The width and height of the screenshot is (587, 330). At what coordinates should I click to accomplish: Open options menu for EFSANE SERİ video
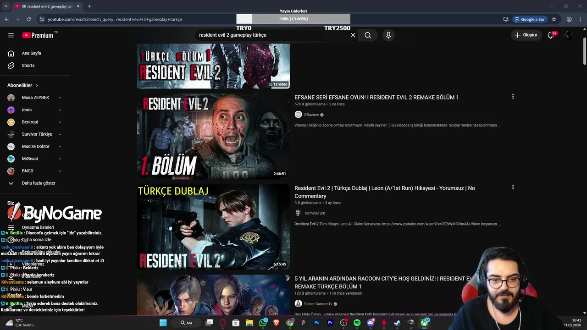[513, 96]
